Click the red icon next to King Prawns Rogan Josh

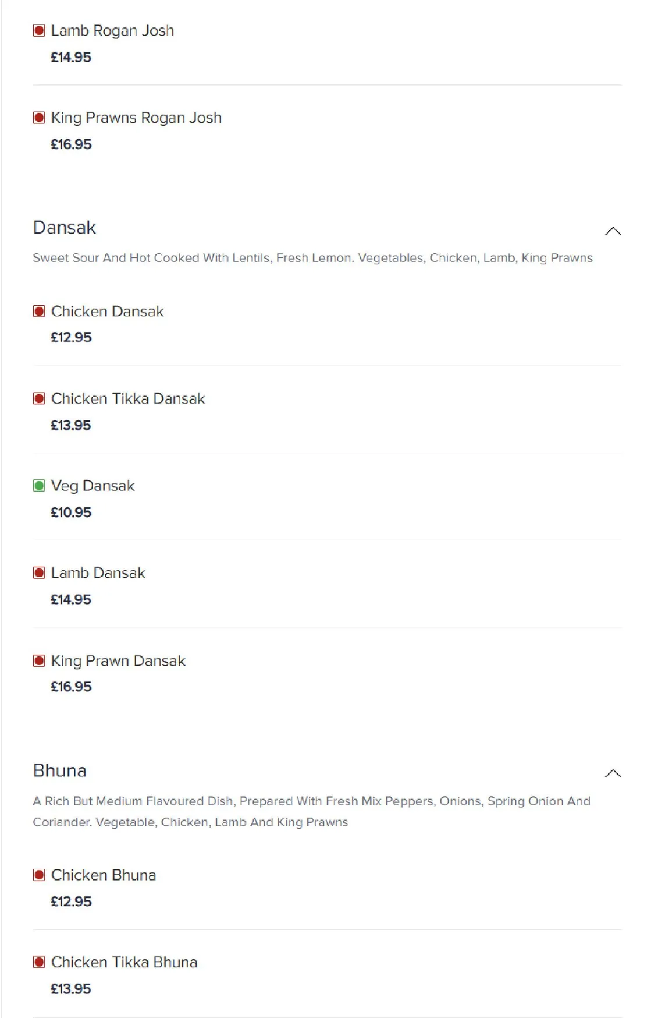click(x=39, y=118)
